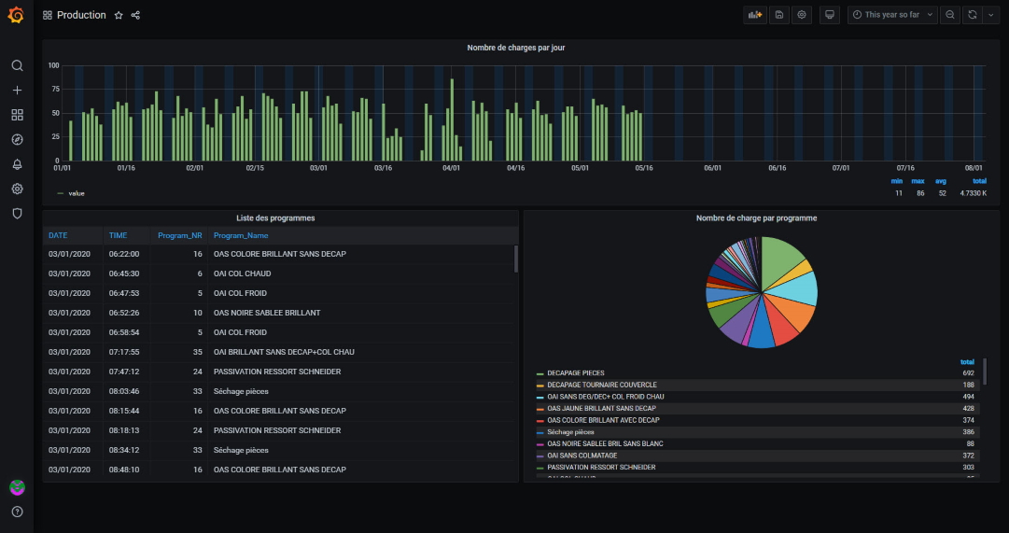Image resolution: width=1009 pixels, height=533 pixels.
Task: Open the refresh interval dropdown arrow
Action: click(x=989, y=15)
